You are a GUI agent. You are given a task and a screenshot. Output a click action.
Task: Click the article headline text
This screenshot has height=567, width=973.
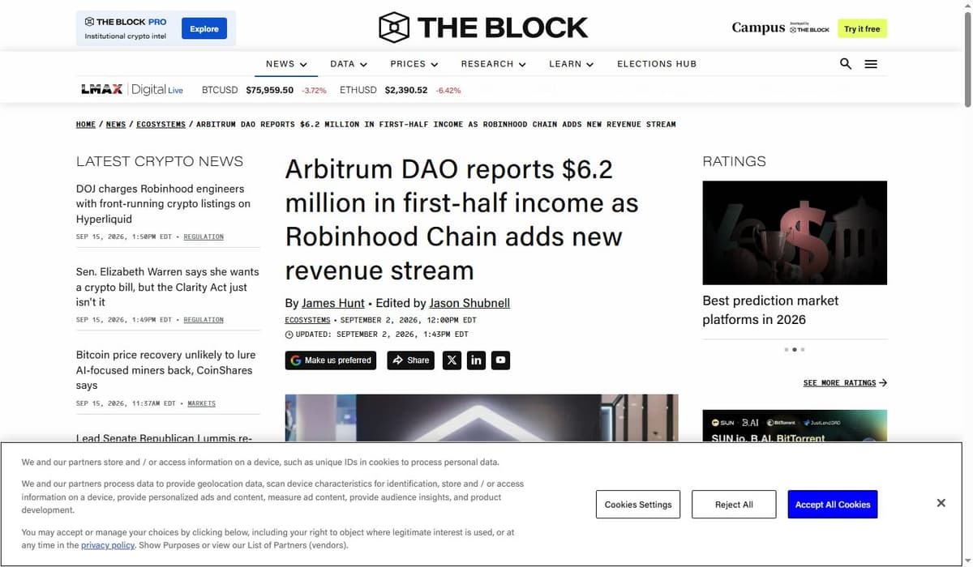pos(462,220)
